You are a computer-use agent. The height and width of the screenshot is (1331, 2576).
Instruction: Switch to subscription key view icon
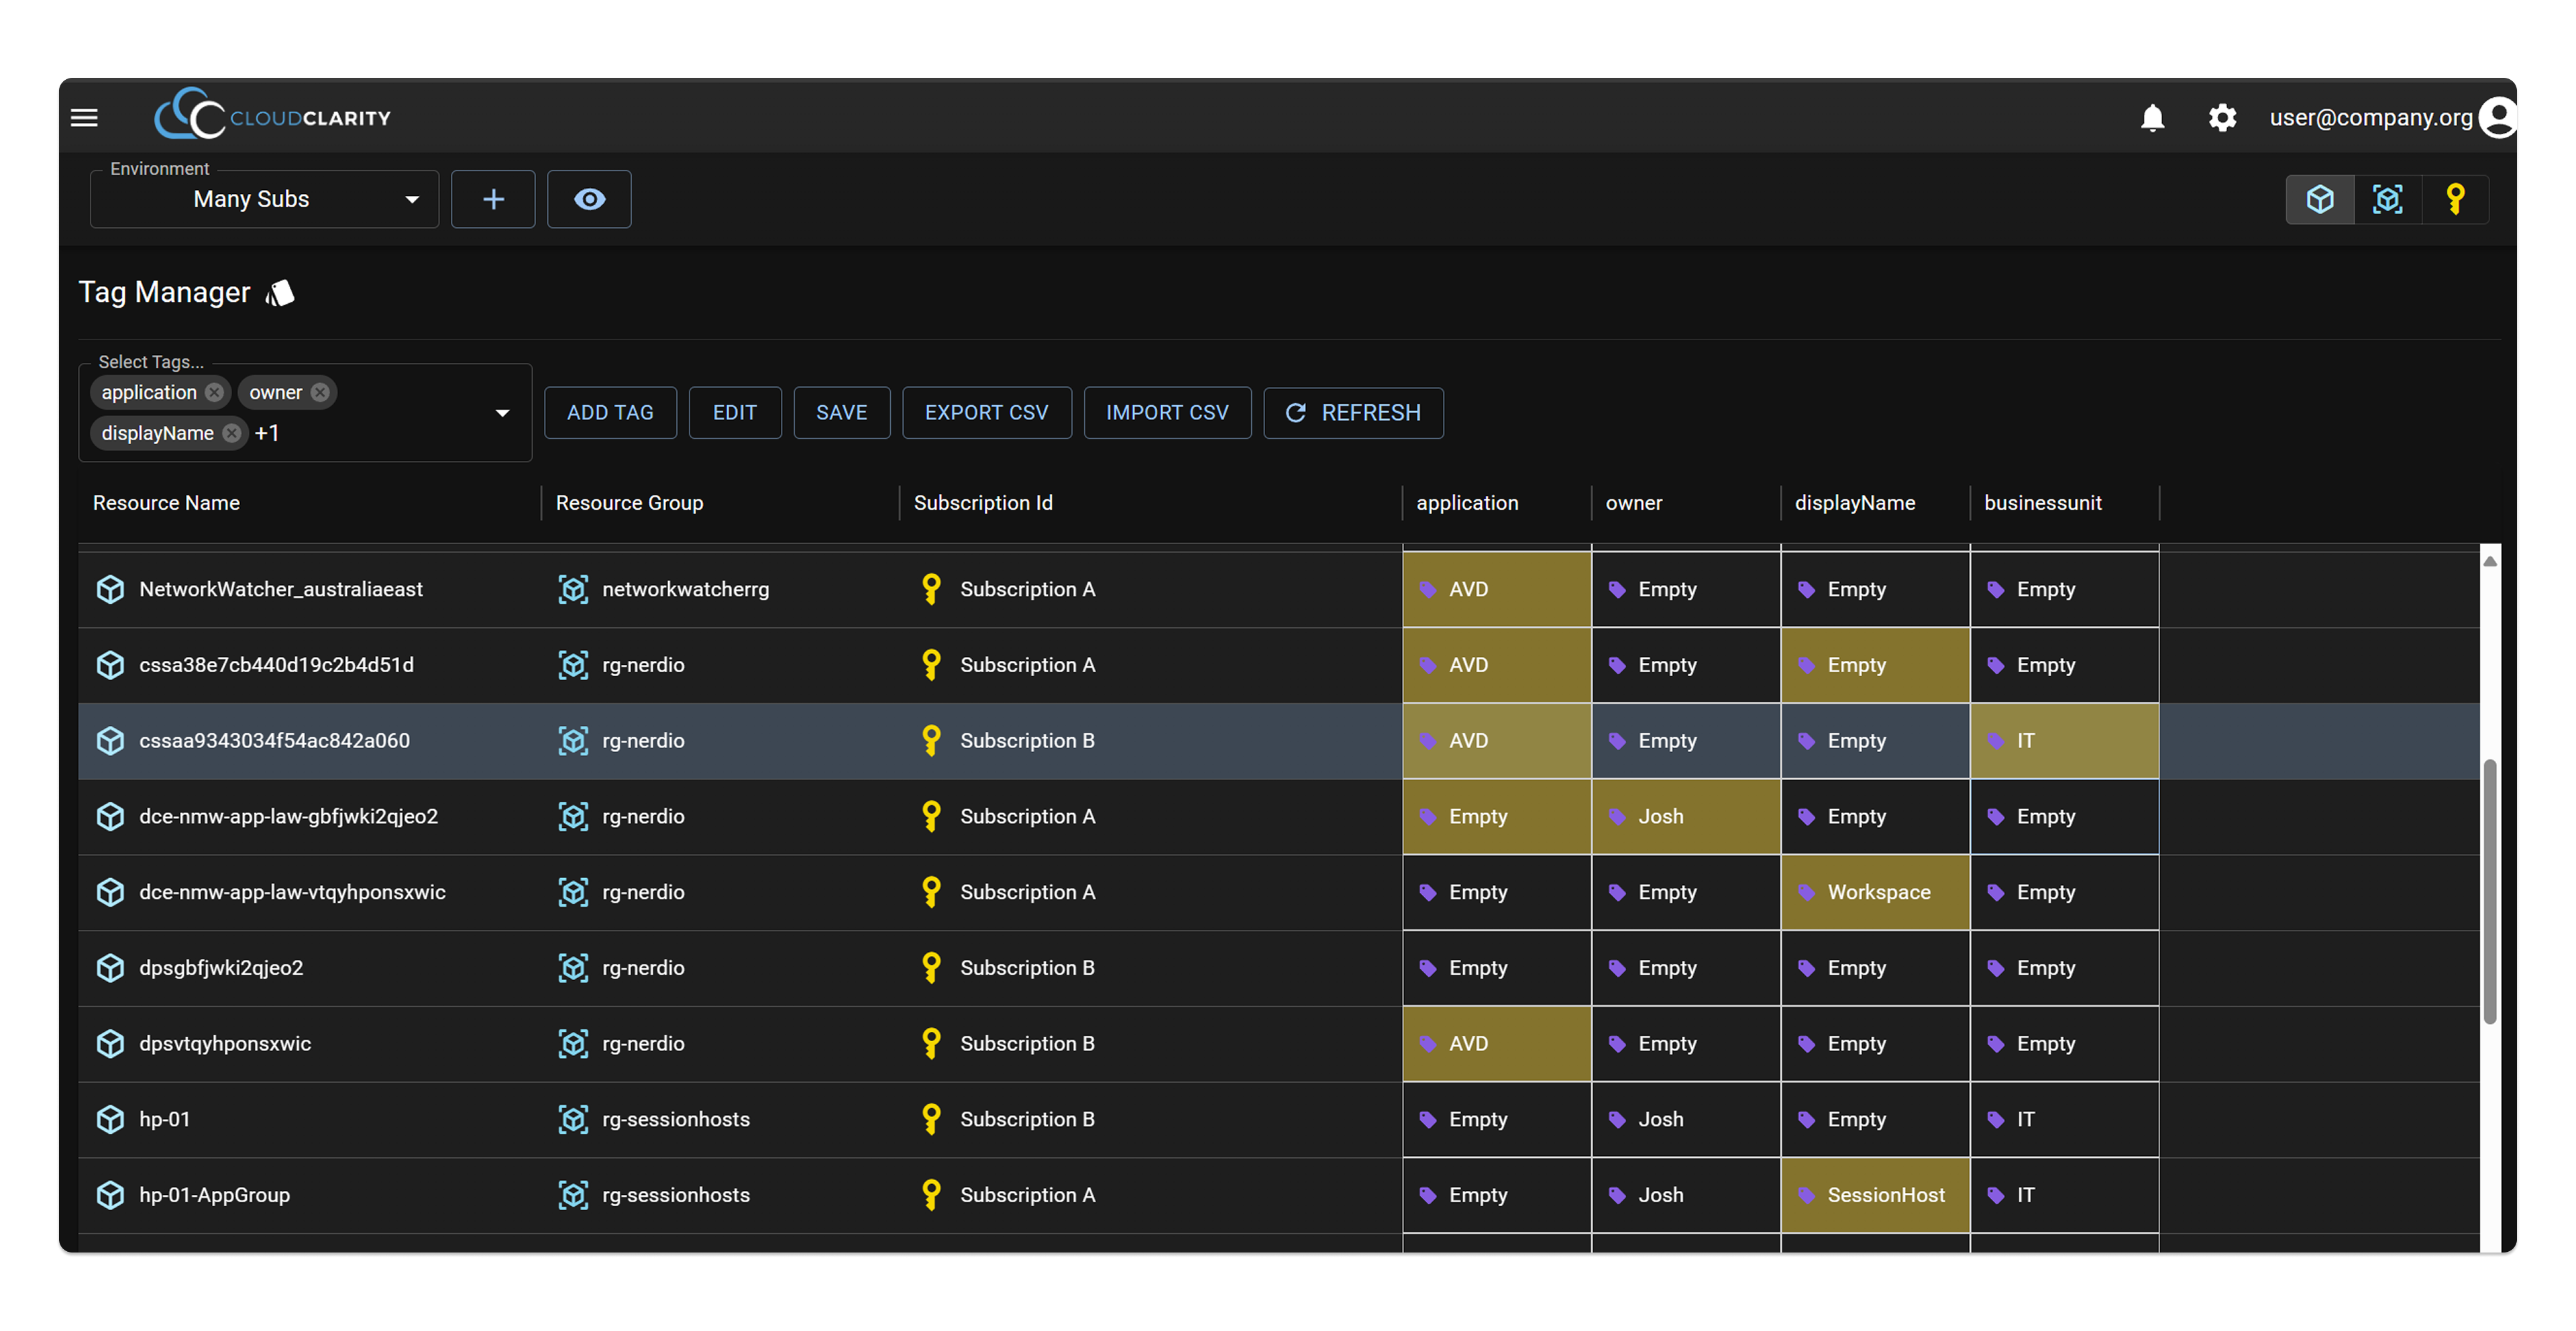2455,199
